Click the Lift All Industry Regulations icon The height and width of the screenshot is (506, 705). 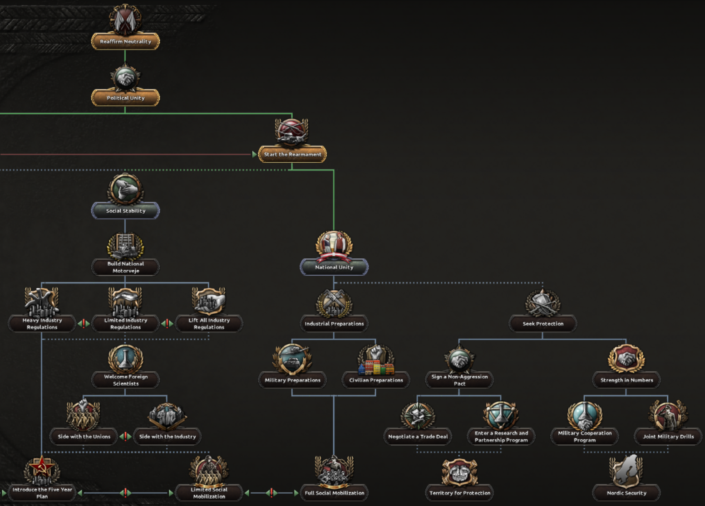tap(209, 302)
